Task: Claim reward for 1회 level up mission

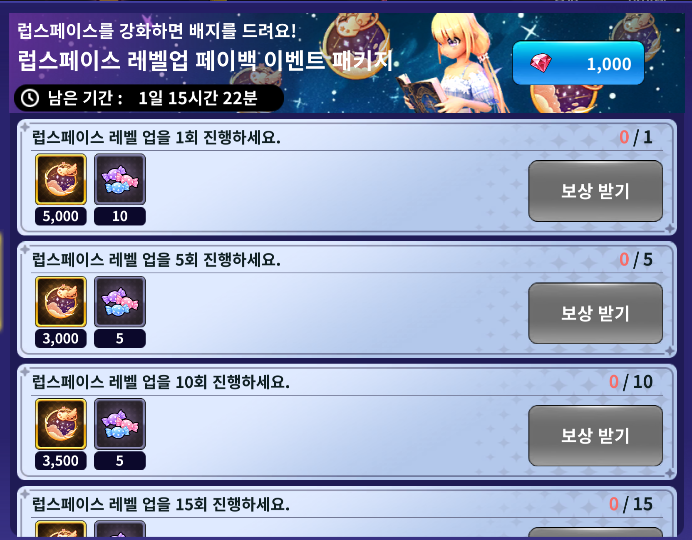Action: (x=595, y=191)
